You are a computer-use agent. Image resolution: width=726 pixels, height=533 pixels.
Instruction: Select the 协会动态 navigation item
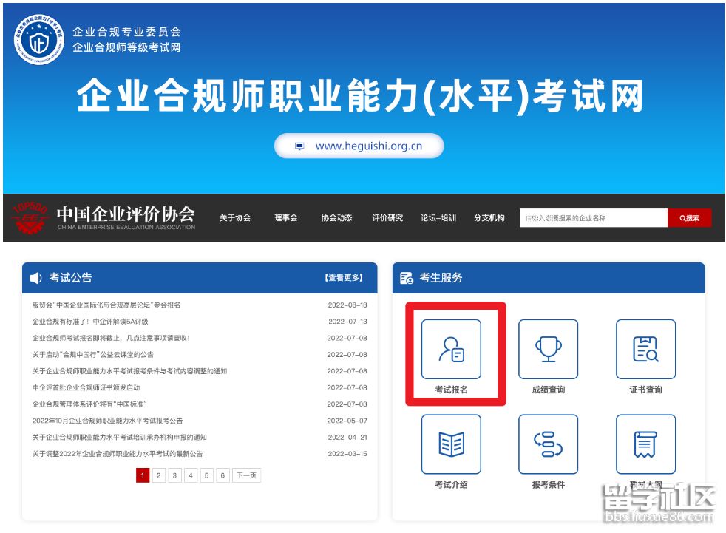pyautogui.click(x=336, y=218)
